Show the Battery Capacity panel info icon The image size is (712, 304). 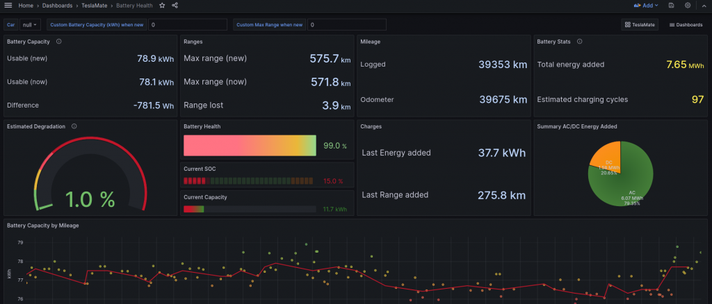(58, 41)
